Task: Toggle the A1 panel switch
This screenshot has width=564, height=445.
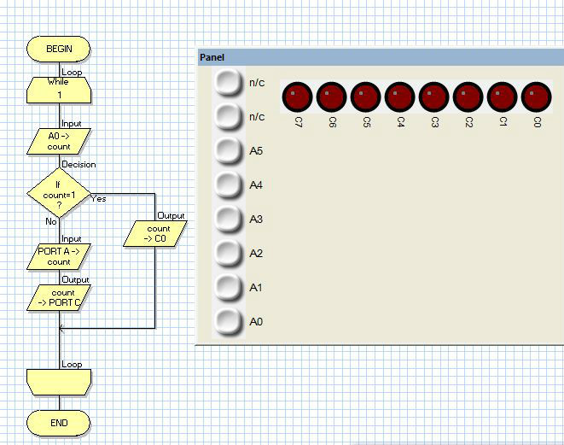Action: 228,288
